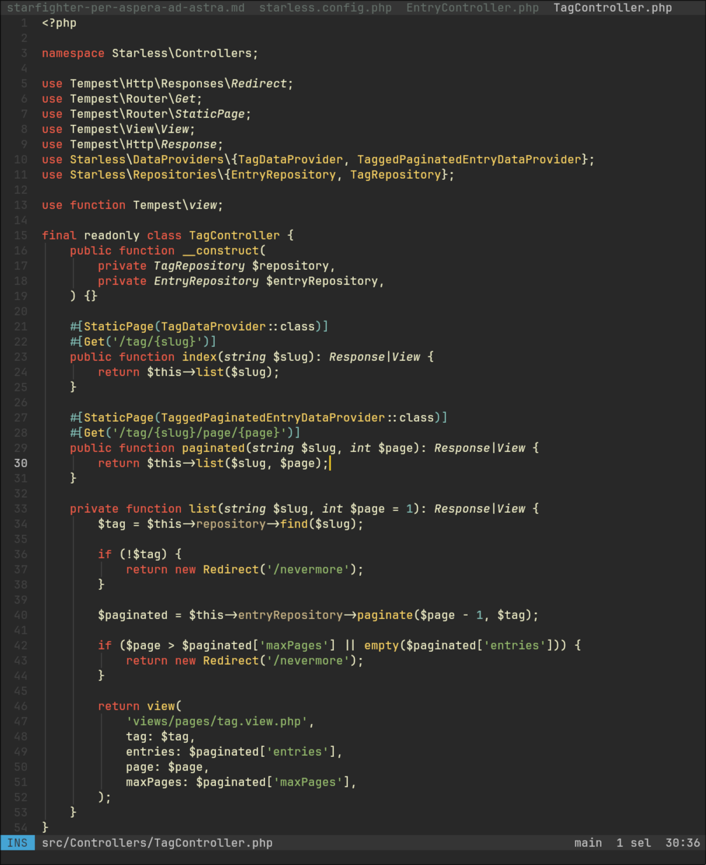Click the current line number 30 in gutter
The height and width of the screenshot is (865, 706).
pos(20,463)
